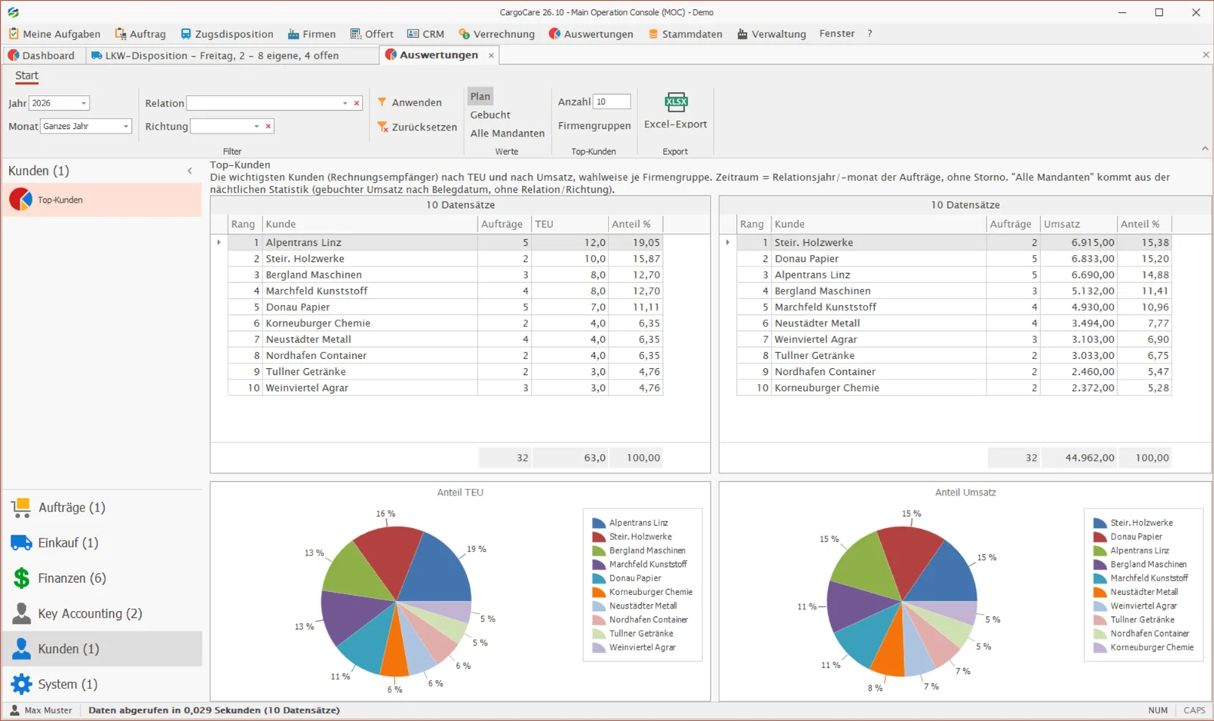Viewport: 1214px width, 721px height.
Task: Open the Fenster menu
Action: tap(837, 34)
